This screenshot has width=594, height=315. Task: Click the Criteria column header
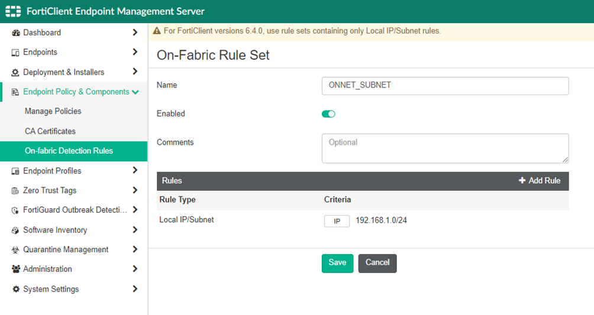(x=338, y=200)
